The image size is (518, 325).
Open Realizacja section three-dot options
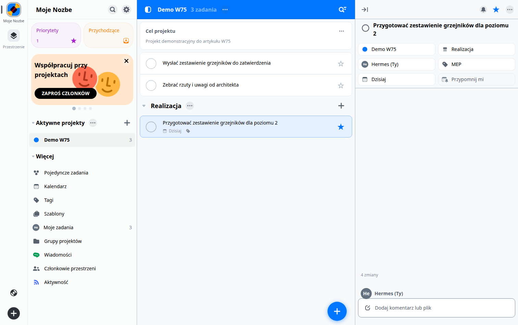click(x=190, y=106)
